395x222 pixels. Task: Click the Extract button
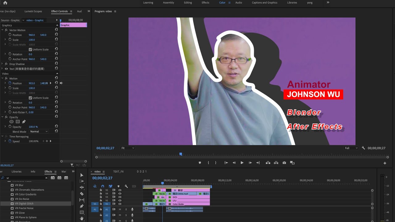[x=276, y=163]
